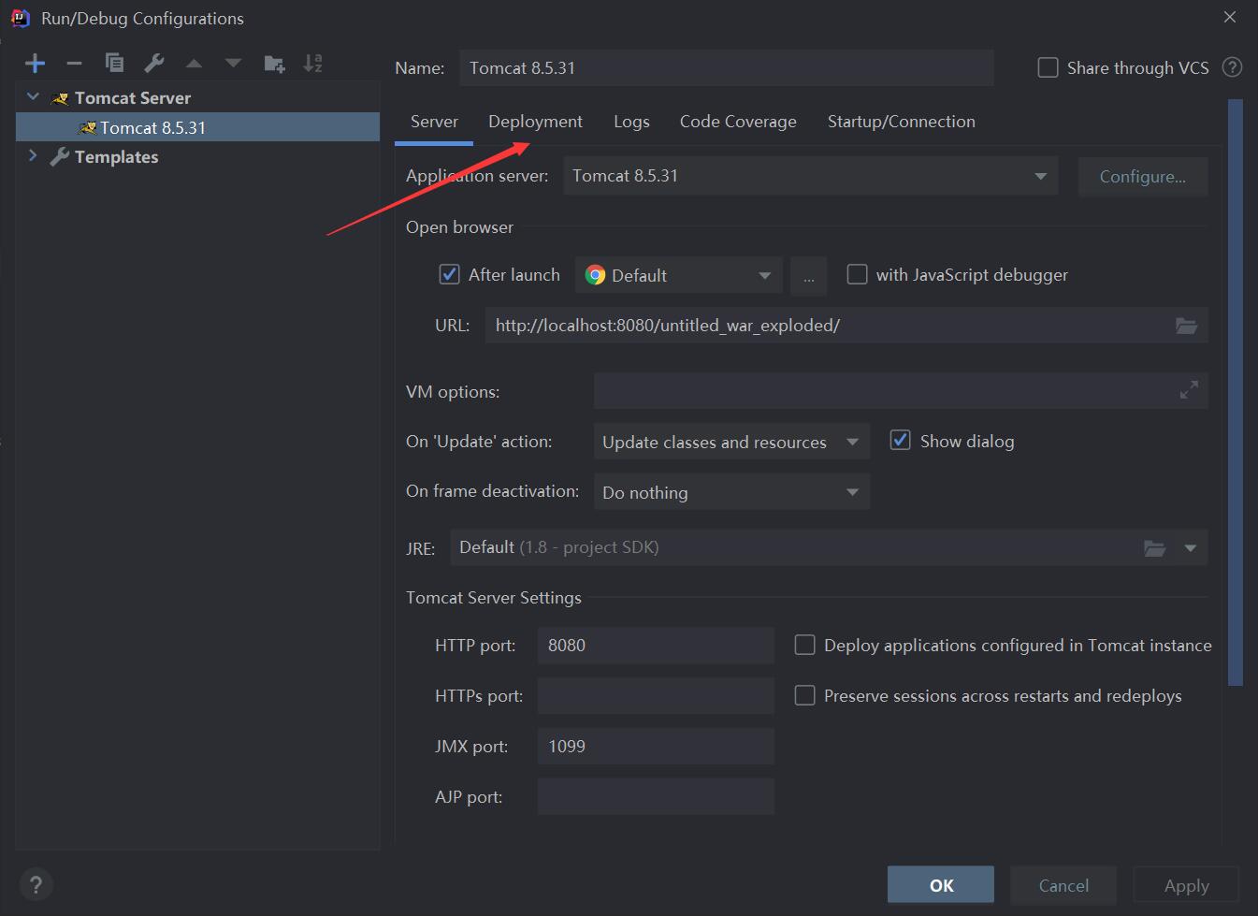Viewport: 1258px width, 916px height.
Task: Check Preserve sessions across restarts and redeploys
Action: pyautogui.click(x=804, y=695)
